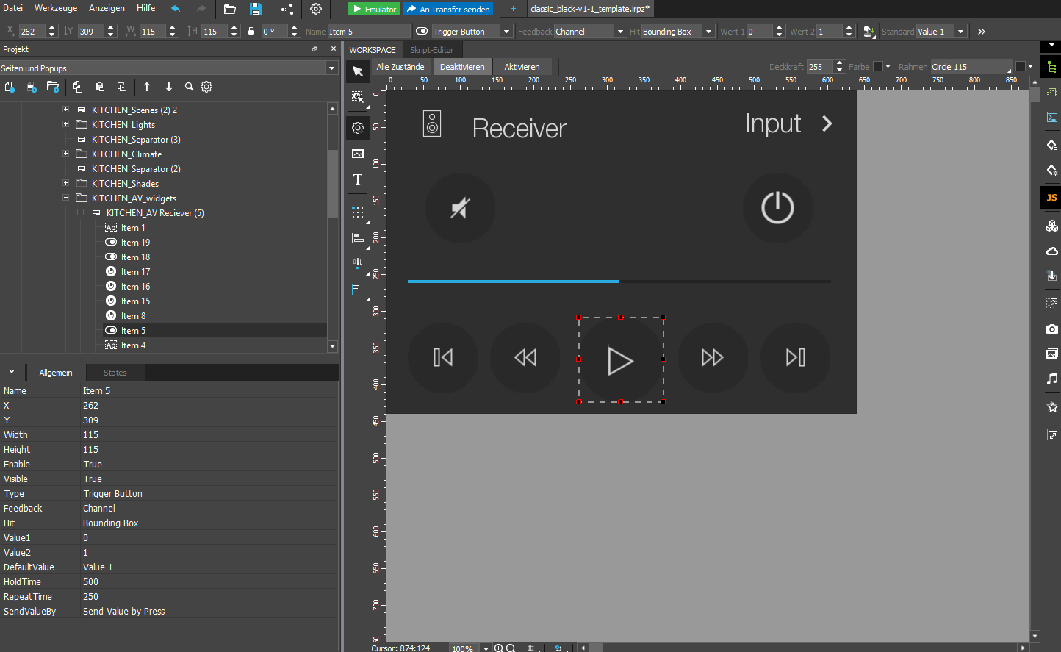Expand the KITCHEN_Lights folder
1061x652 pixels.
(x=65, y=124)
